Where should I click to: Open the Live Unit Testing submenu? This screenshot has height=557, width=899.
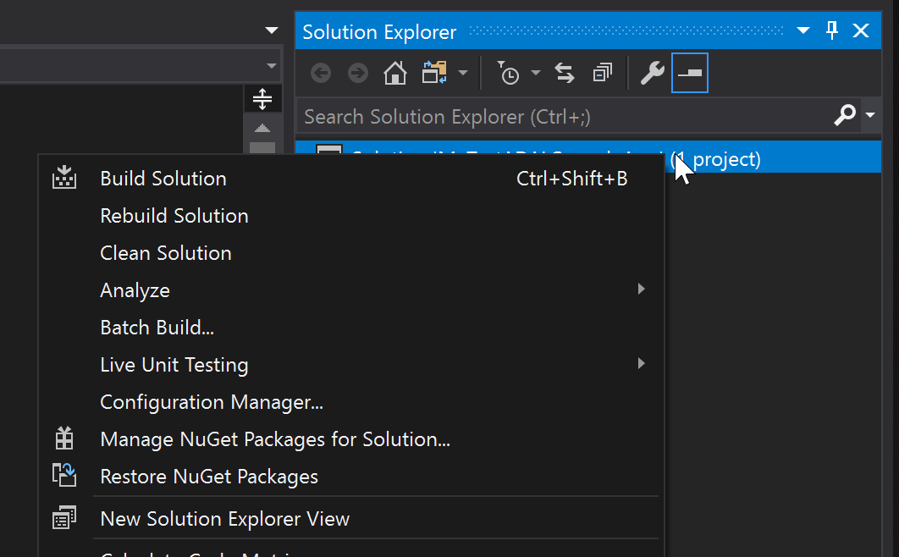(351, 365)
